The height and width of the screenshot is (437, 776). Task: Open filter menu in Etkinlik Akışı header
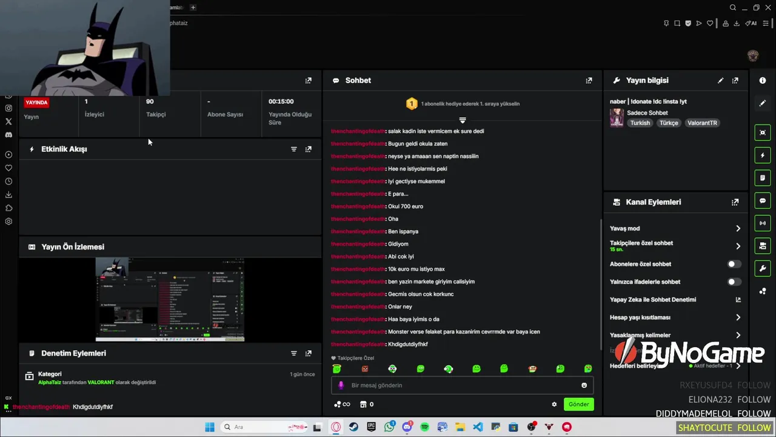click(x=293, y=149)
